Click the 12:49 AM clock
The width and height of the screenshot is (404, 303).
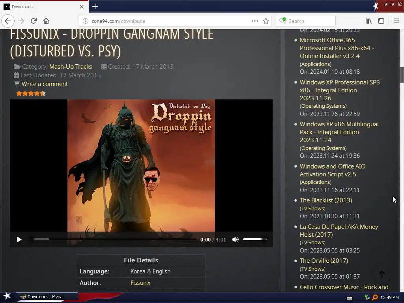click(x=389, y=297)
